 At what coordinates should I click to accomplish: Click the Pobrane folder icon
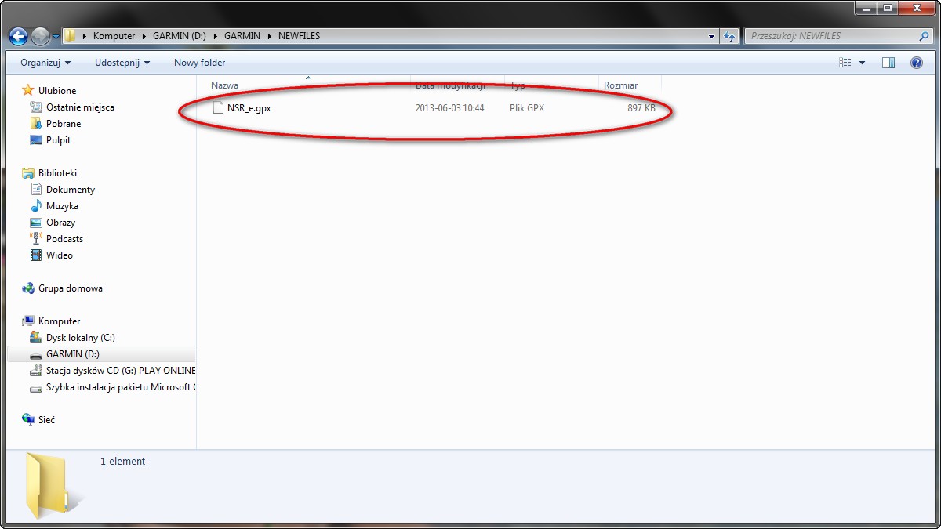[35, 124]
